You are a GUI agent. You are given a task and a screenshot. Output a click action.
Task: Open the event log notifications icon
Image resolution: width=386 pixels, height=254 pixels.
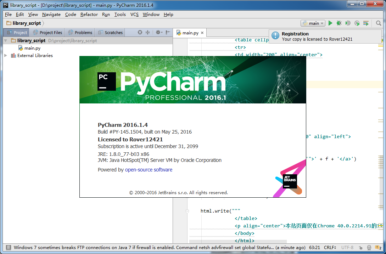[378, 247]
